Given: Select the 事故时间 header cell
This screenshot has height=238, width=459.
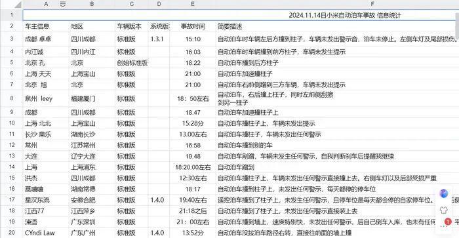Looking at the screenshot, I should point(193,26).
